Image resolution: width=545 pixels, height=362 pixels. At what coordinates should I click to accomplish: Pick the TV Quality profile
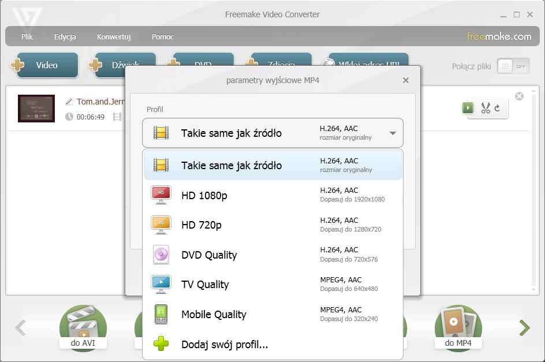(272, 285)
